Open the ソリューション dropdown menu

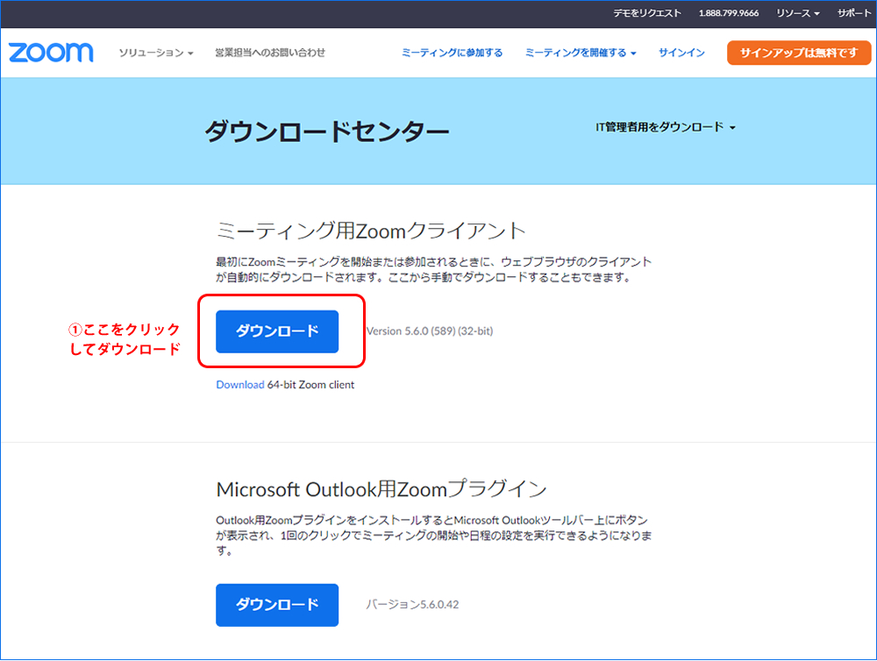pyautogui.click(x=156, y=53)
